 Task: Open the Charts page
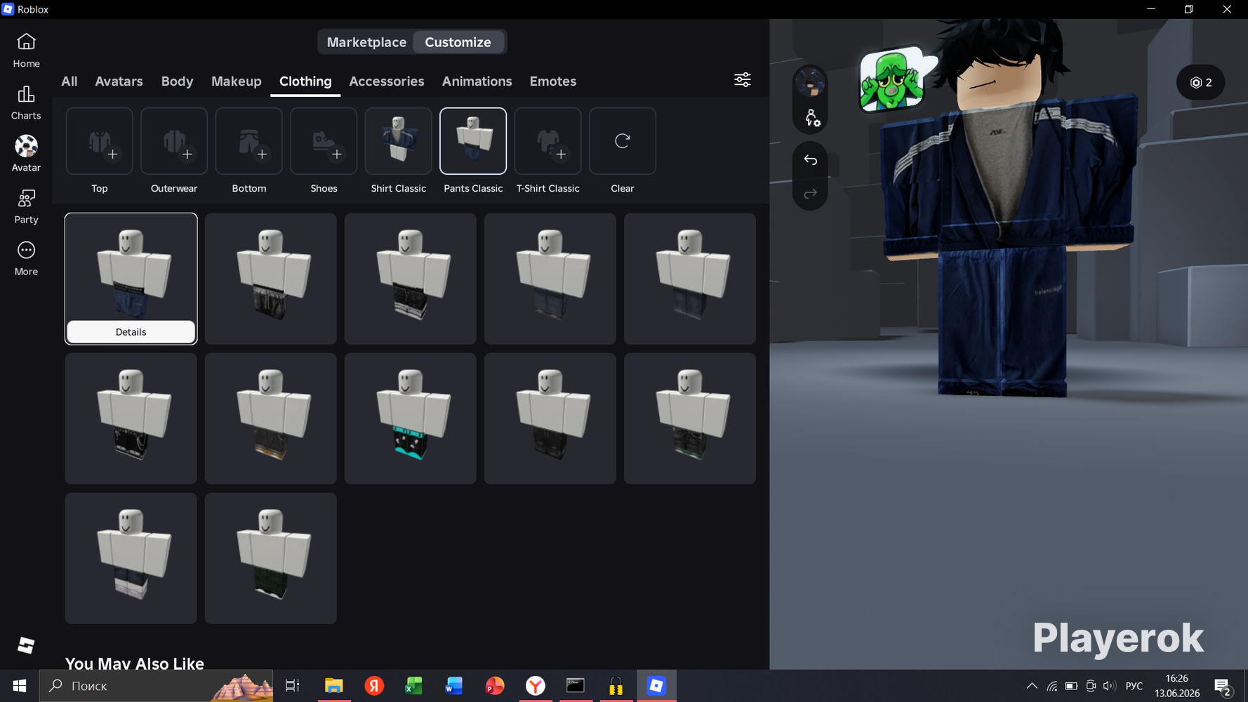tap(26, 102)
